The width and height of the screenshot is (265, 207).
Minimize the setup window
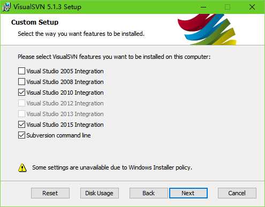pos(203,7)
